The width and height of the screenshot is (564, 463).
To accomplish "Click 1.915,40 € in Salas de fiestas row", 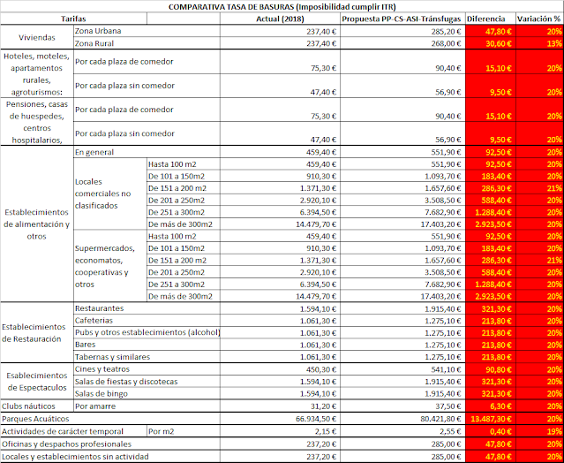I will pyautogui.click(x=402, y=382).
